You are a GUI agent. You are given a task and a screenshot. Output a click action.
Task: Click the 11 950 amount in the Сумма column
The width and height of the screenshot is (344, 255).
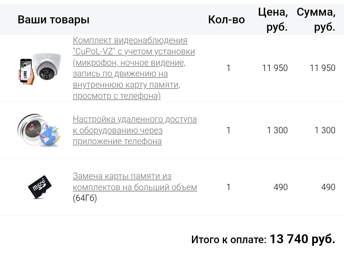(323, 68)
